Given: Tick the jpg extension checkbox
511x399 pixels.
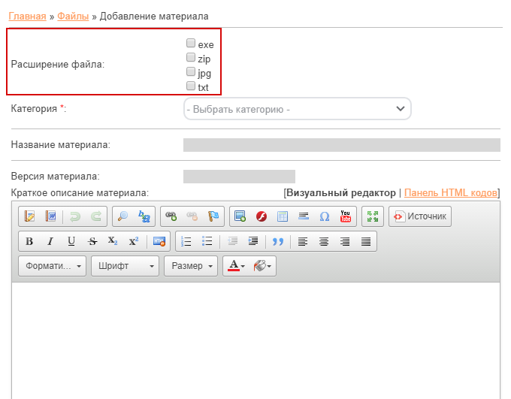Looking at the screenshot, I should [x=191, y=72].
